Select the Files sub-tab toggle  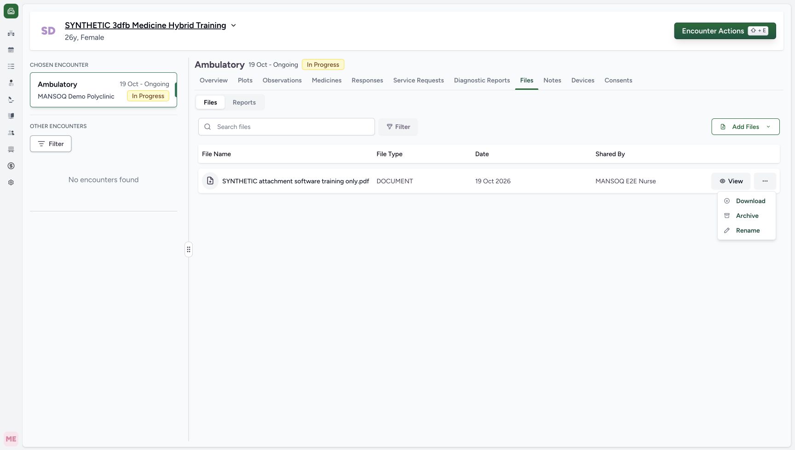[210, 102]
